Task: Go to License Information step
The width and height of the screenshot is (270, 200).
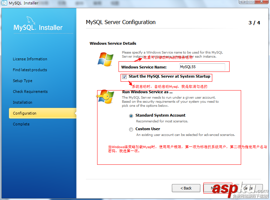Action: [30, 59]
